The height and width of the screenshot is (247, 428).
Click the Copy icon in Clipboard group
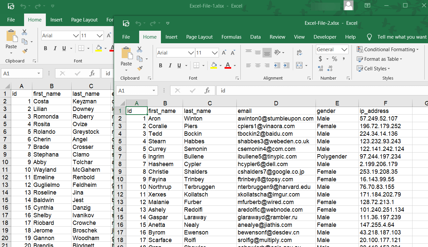click(x=139, y=59)
